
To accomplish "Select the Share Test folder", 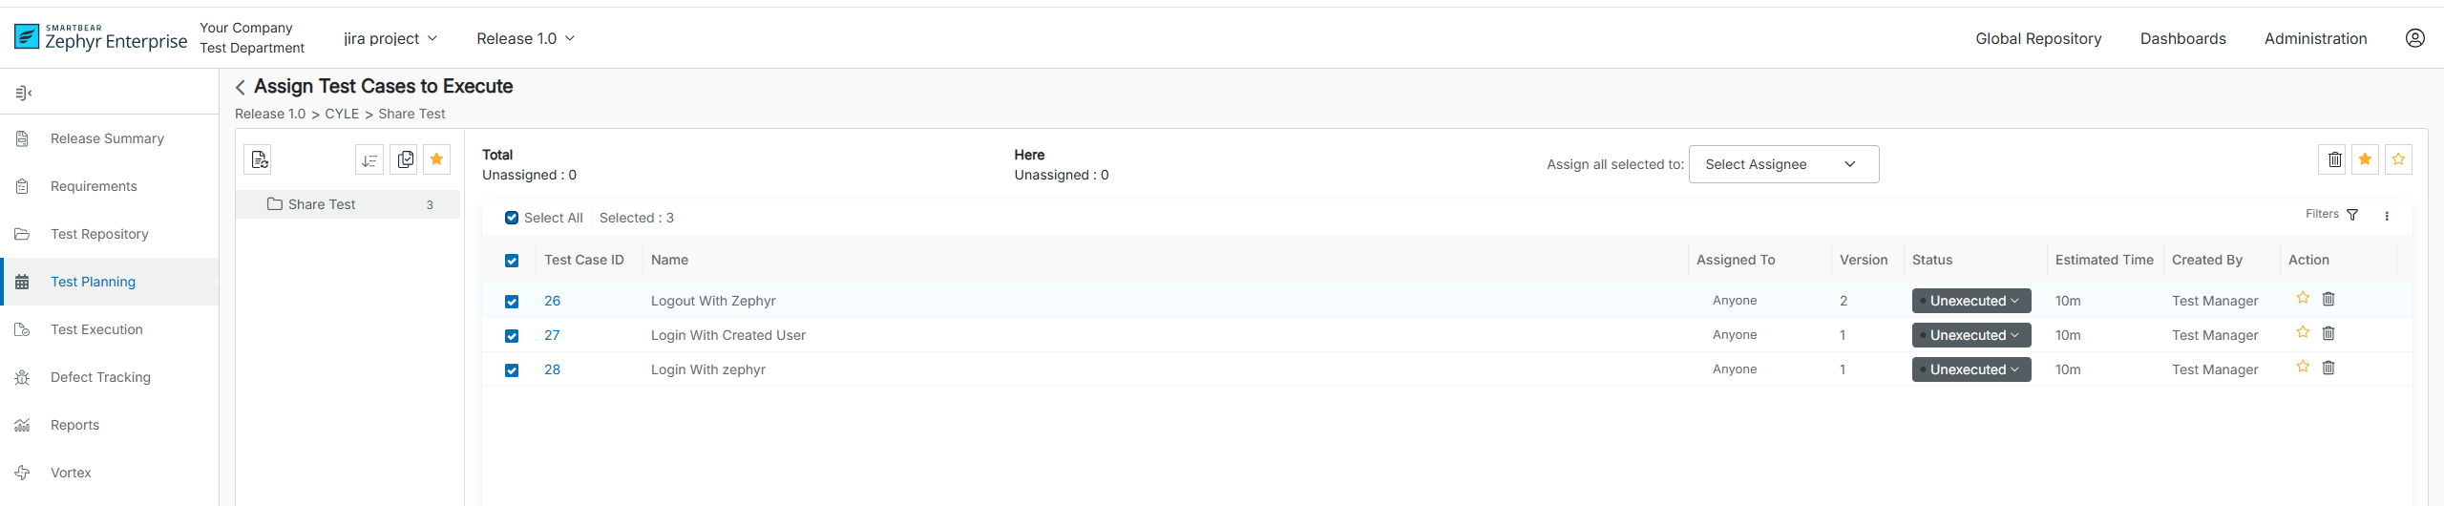I will tap(322, 204).
